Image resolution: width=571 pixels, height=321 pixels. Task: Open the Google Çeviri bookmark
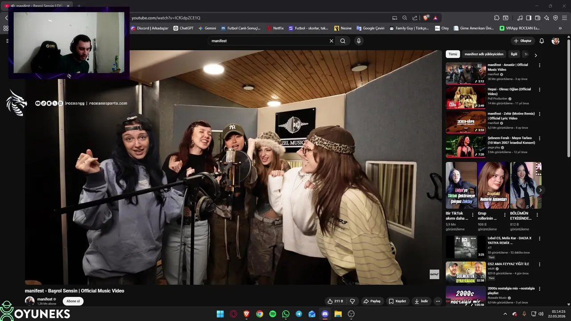[370, 28]
